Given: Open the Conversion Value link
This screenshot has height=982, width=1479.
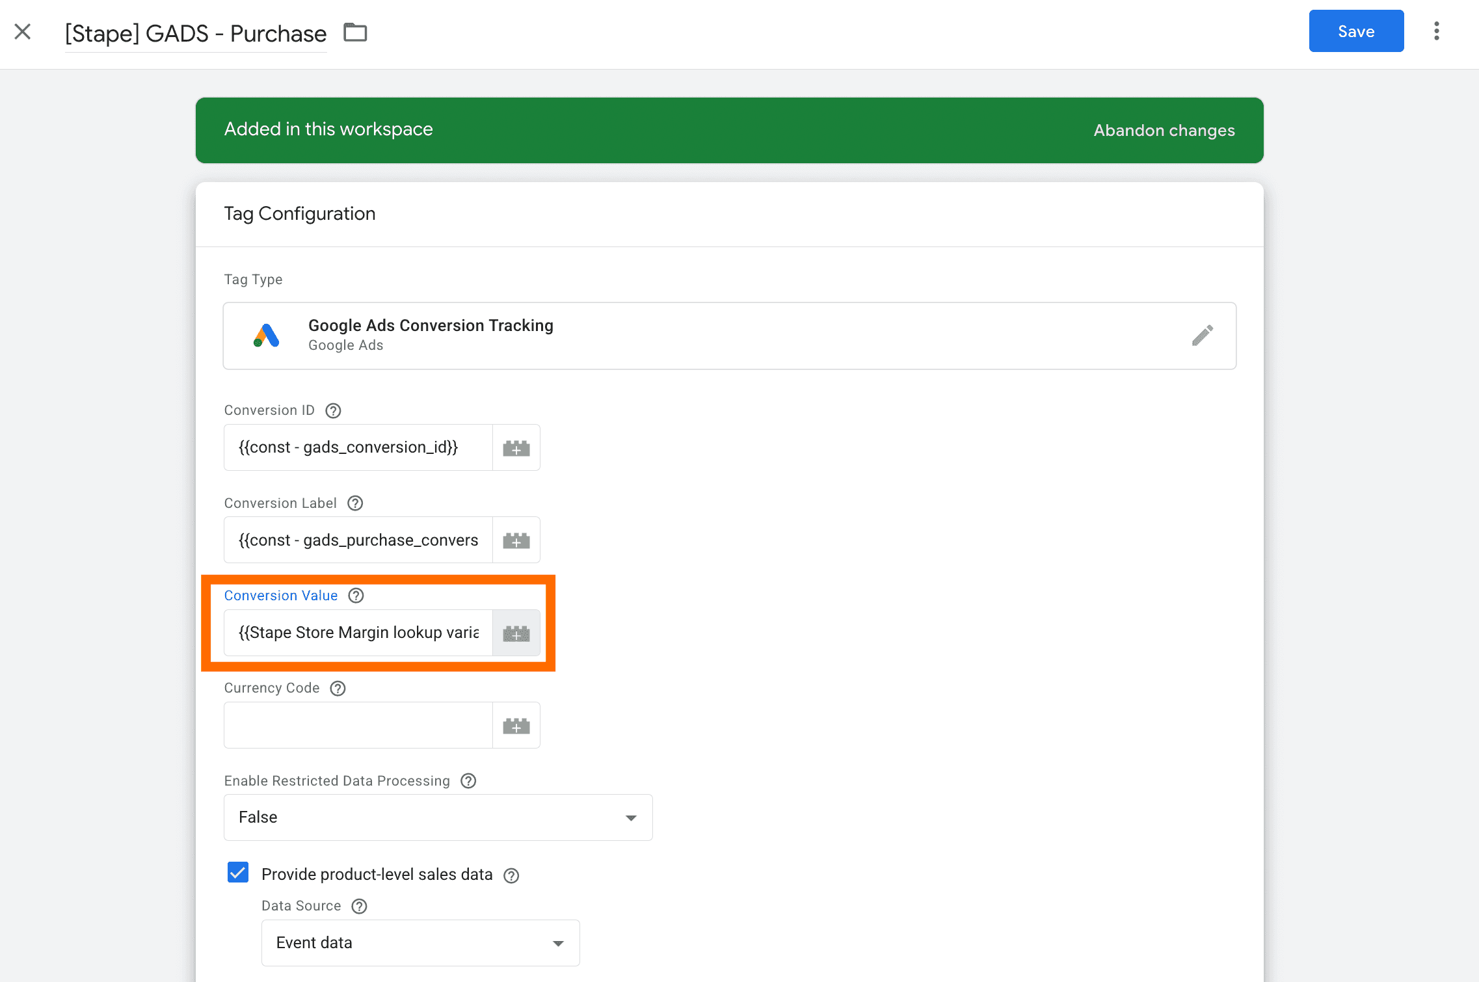Looking at the screenshot, I should click(281, 595).
